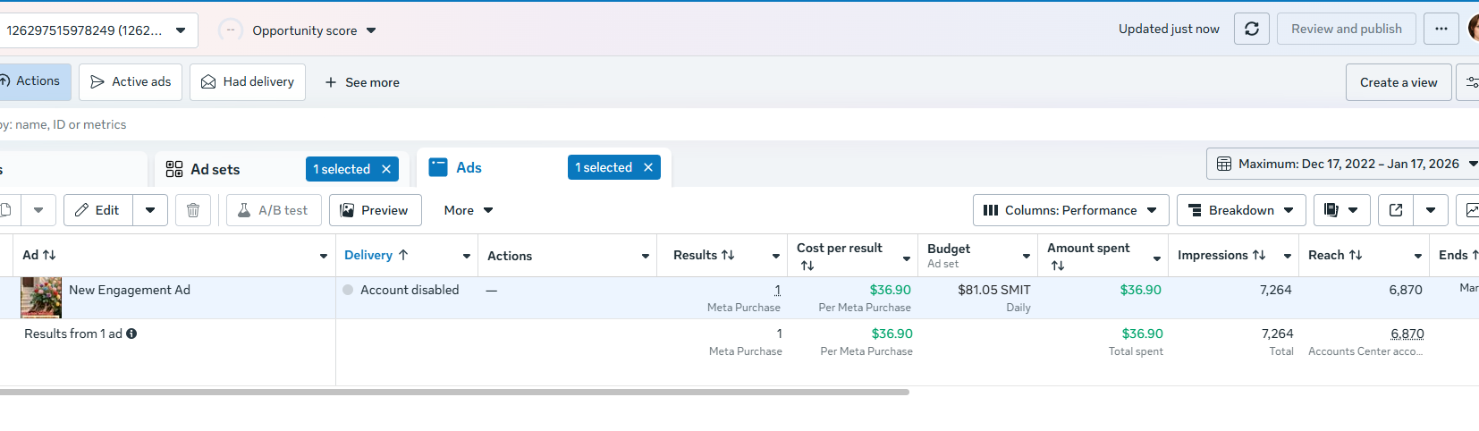Select the Ads tab
The width and height of the screenshot is (1479, 431).
click(468, 167)
